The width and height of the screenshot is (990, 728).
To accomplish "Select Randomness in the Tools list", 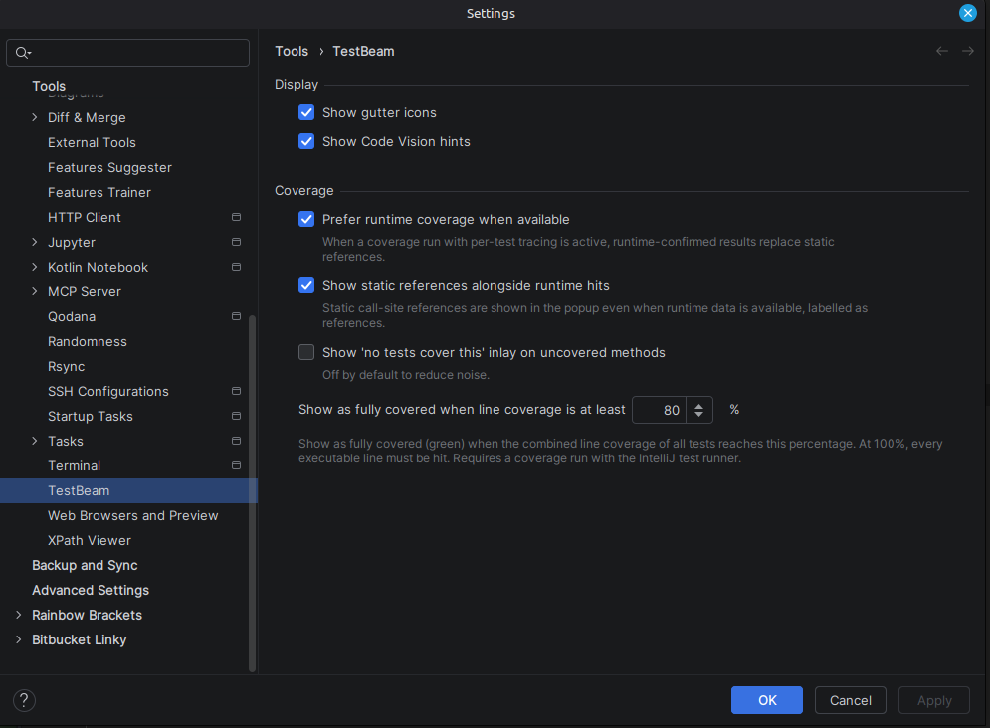I will [x=88, y=341].
